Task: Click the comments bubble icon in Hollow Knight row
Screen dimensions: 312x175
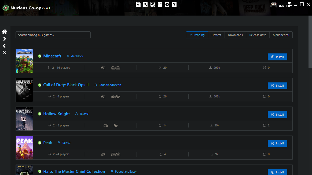Action: 265,125
